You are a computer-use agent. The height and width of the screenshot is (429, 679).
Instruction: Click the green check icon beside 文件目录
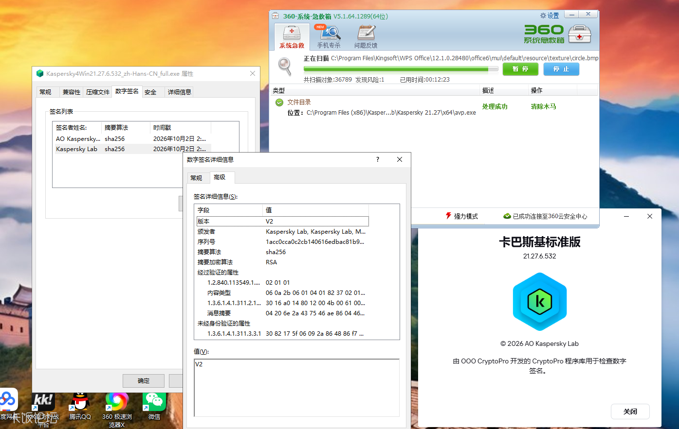[279, 102]
